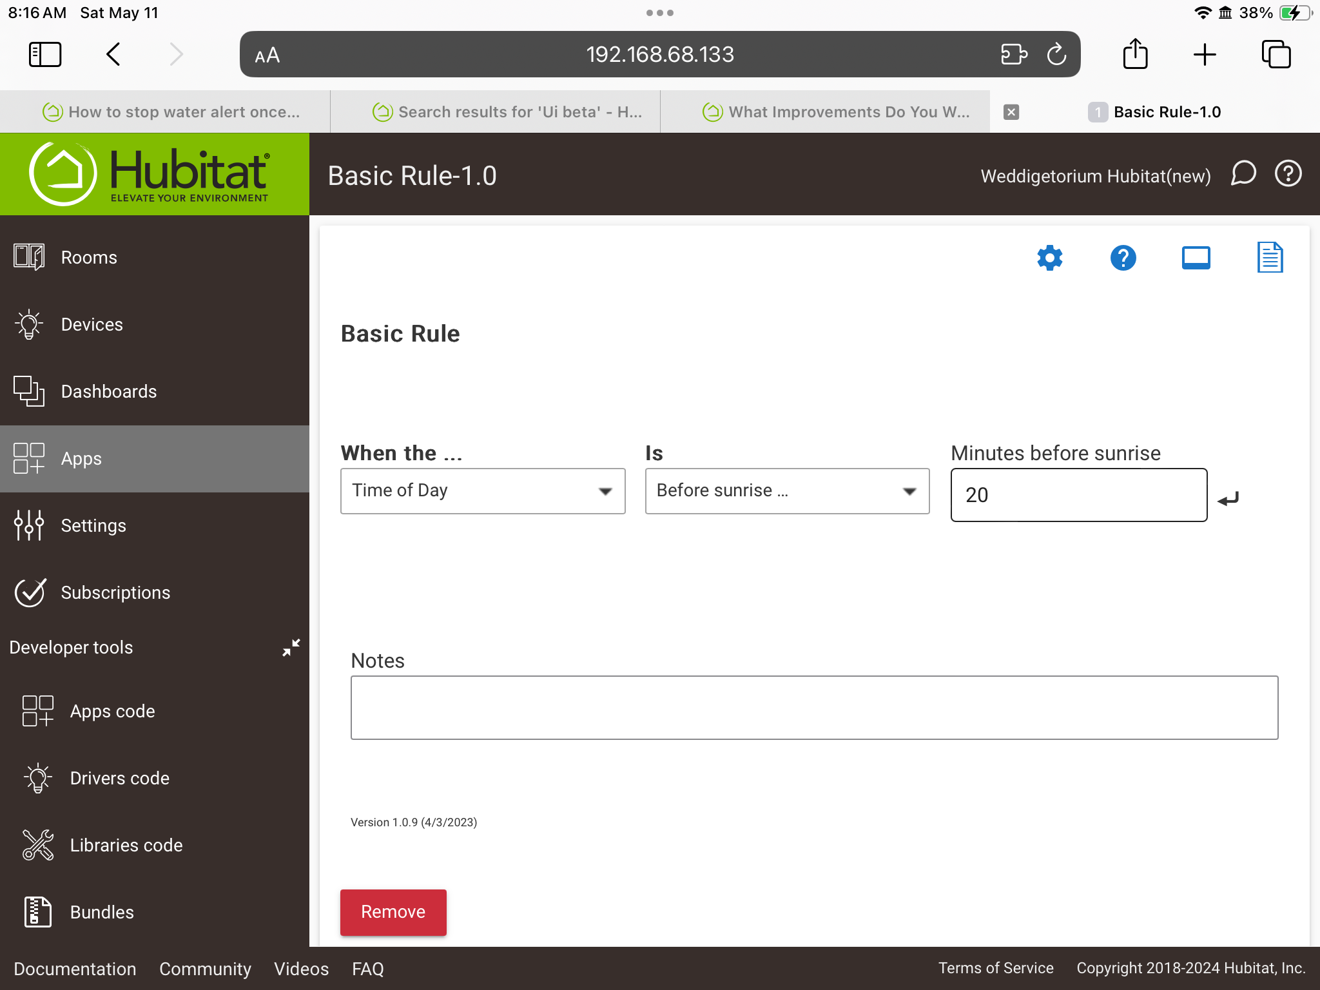Open the Videos footer link
Screen dimensions: 1320x990
point(301,969)
